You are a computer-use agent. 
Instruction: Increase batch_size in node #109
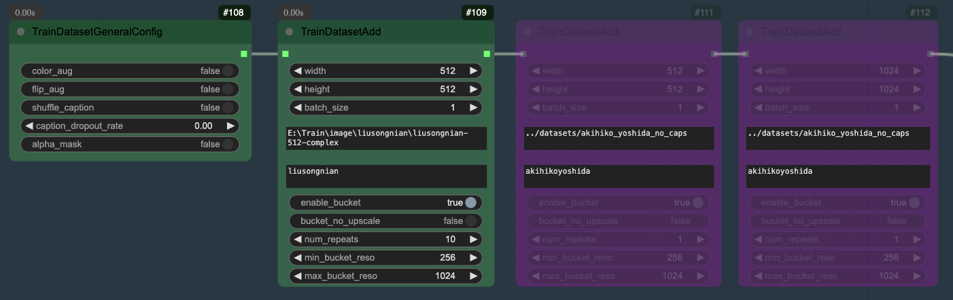coord(474,107)
